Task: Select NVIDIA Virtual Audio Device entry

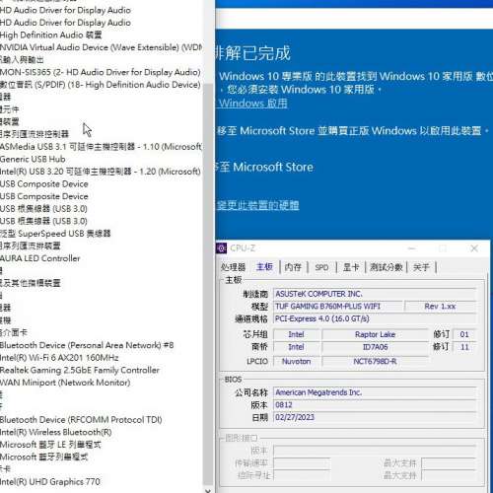Action: [x=101, y=47]
